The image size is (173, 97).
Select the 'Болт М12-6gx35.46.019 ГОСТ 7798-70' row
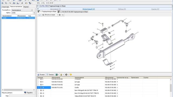tap(97, 93)
